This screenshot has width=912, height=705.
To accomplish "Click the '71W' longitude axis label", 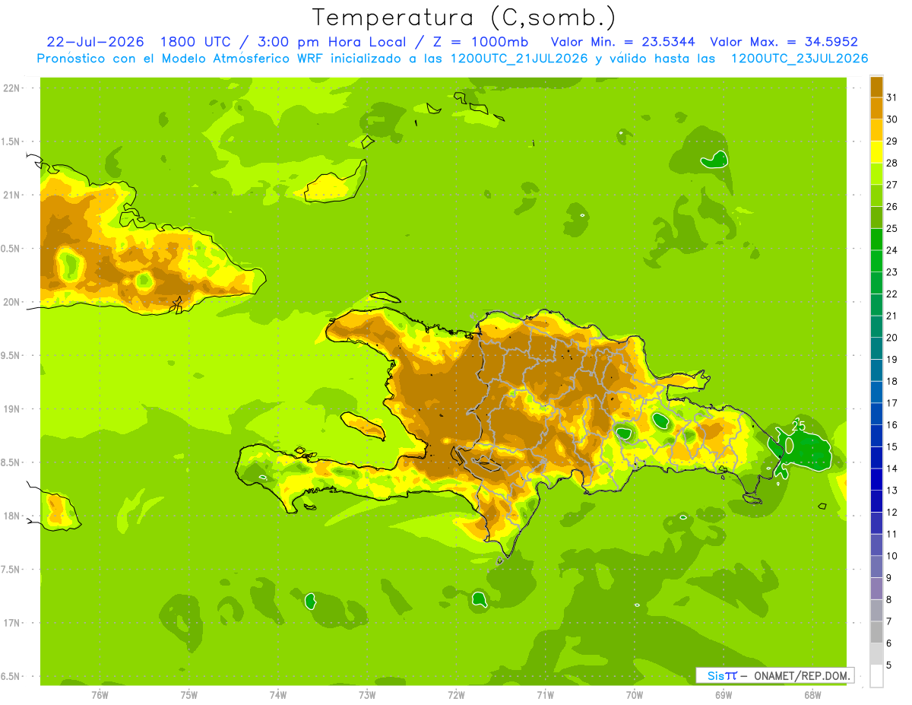I will pyautogui.click(x=546, y=695).
